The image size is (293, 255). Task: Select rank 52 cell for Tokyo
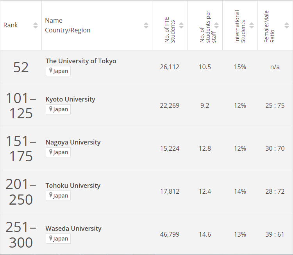[21, 67]
